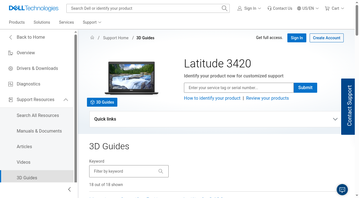359x198 pixels.
Task: Click the home icon in breadcrumb
Action: coord(92,38)
